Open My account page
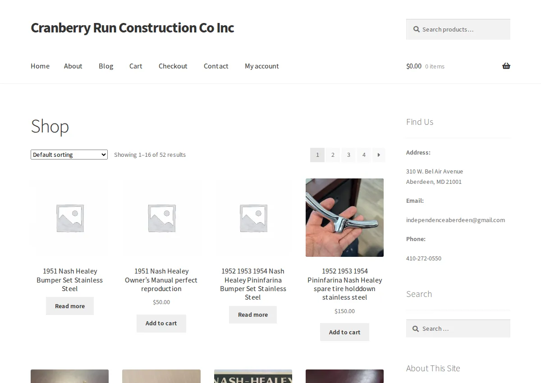541x383 pixels. (x=262, y=66)
